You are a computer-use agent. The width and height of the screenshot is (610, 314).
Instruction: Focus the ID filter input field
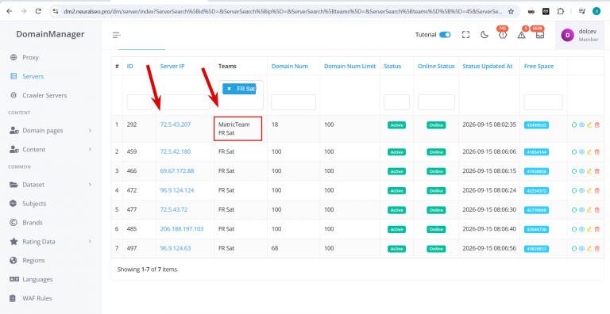pyautogui.click(x=139, y=102)
